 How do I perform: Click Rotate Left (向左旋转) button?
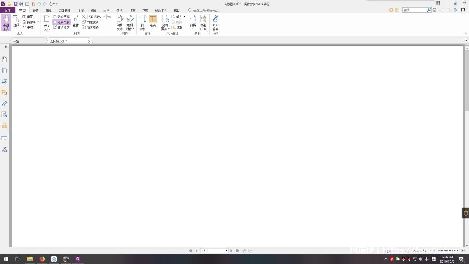(90, 22)
